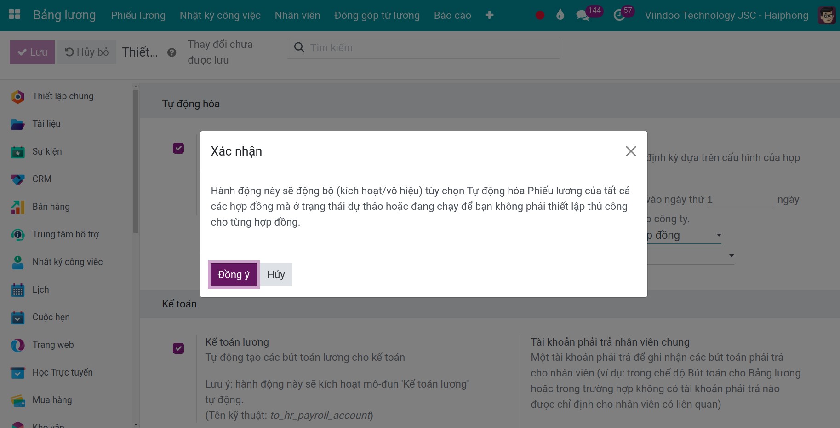Click Hủy button in the dialog
Image resolution: width=840 pixels, height=428 pixels.
pos(276,275)
